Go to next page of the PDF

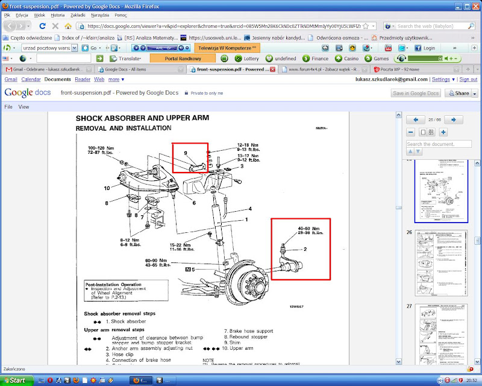pyautogui.click(x=454, y=120)
